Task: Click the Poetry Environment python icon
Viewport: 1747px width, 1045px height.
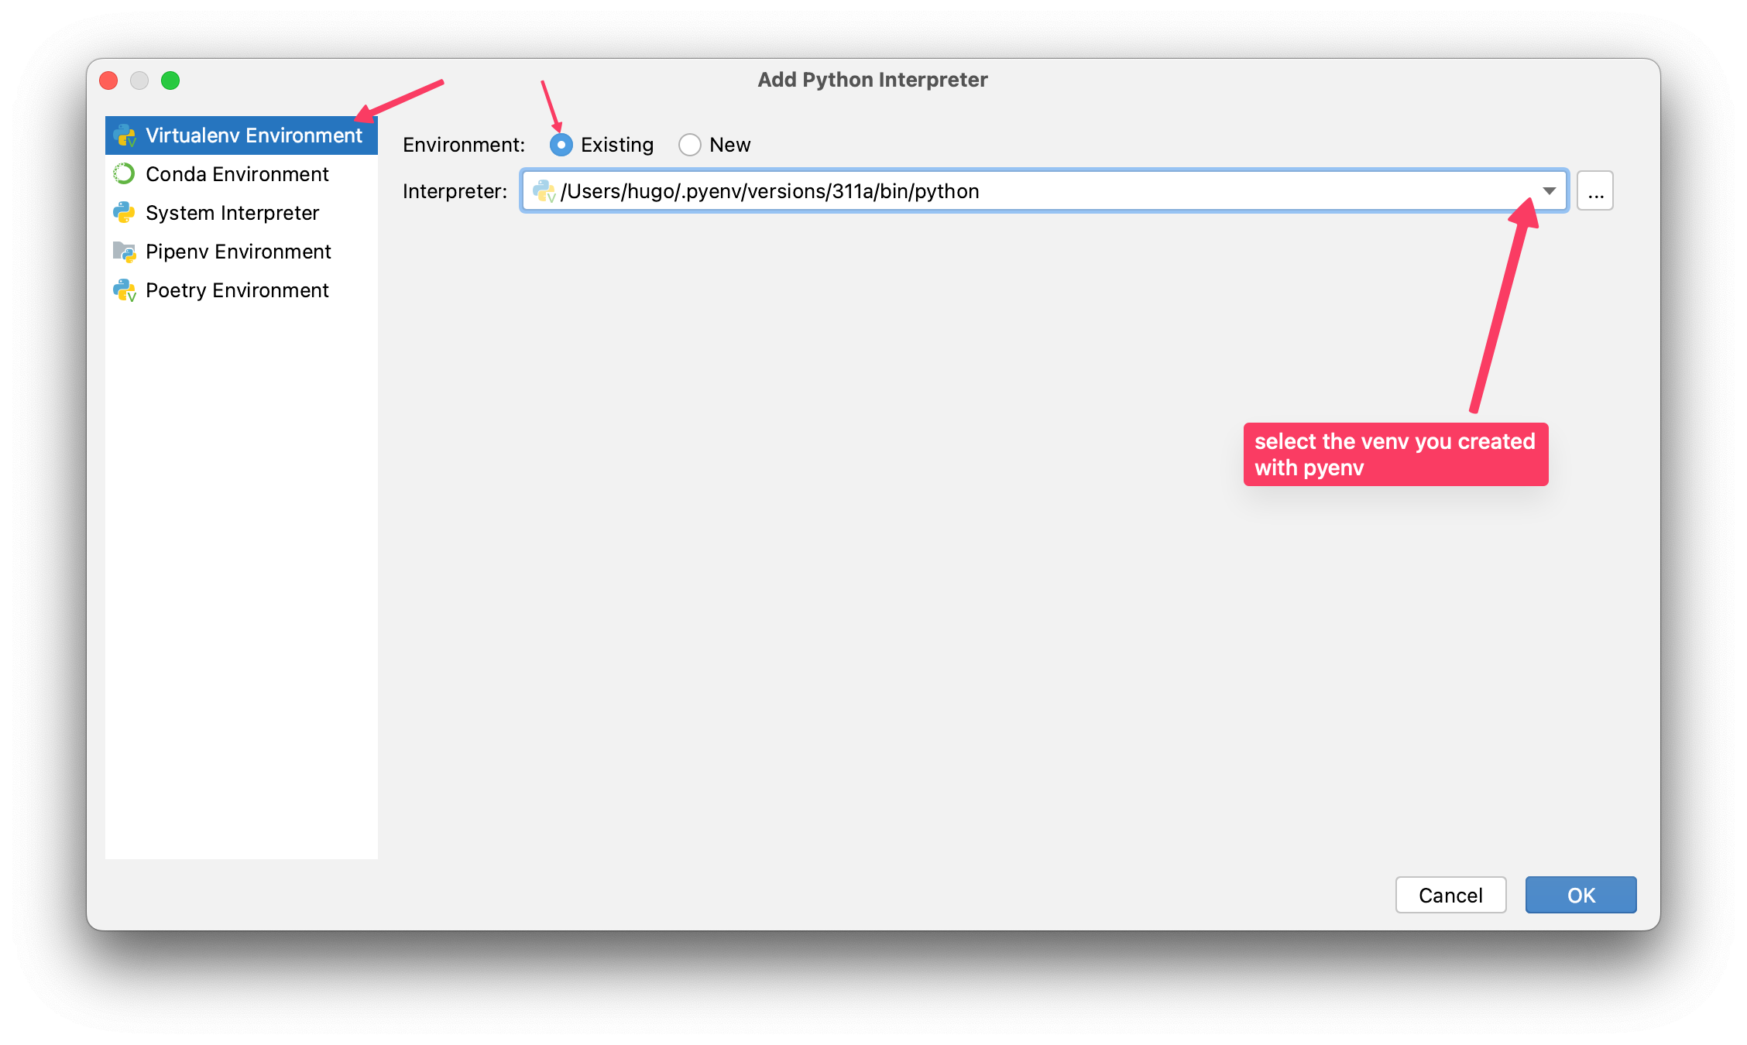Action: (125, 290)
